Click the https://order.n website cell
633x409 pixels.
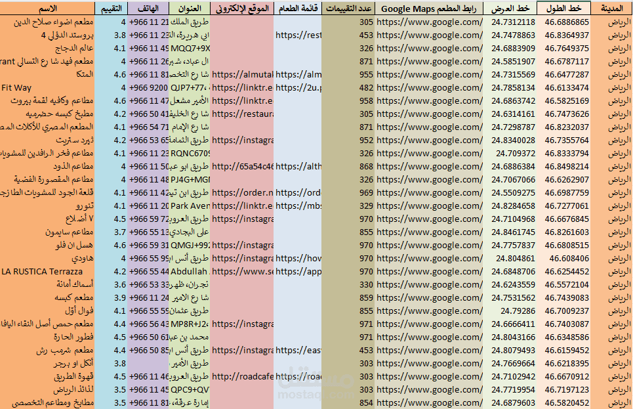[242, 193]
